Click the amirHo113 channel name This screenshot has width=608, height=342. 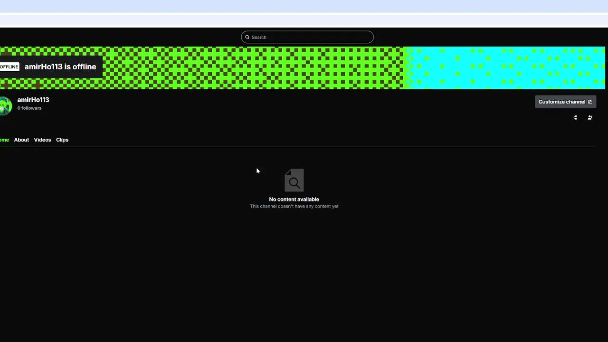33,100
